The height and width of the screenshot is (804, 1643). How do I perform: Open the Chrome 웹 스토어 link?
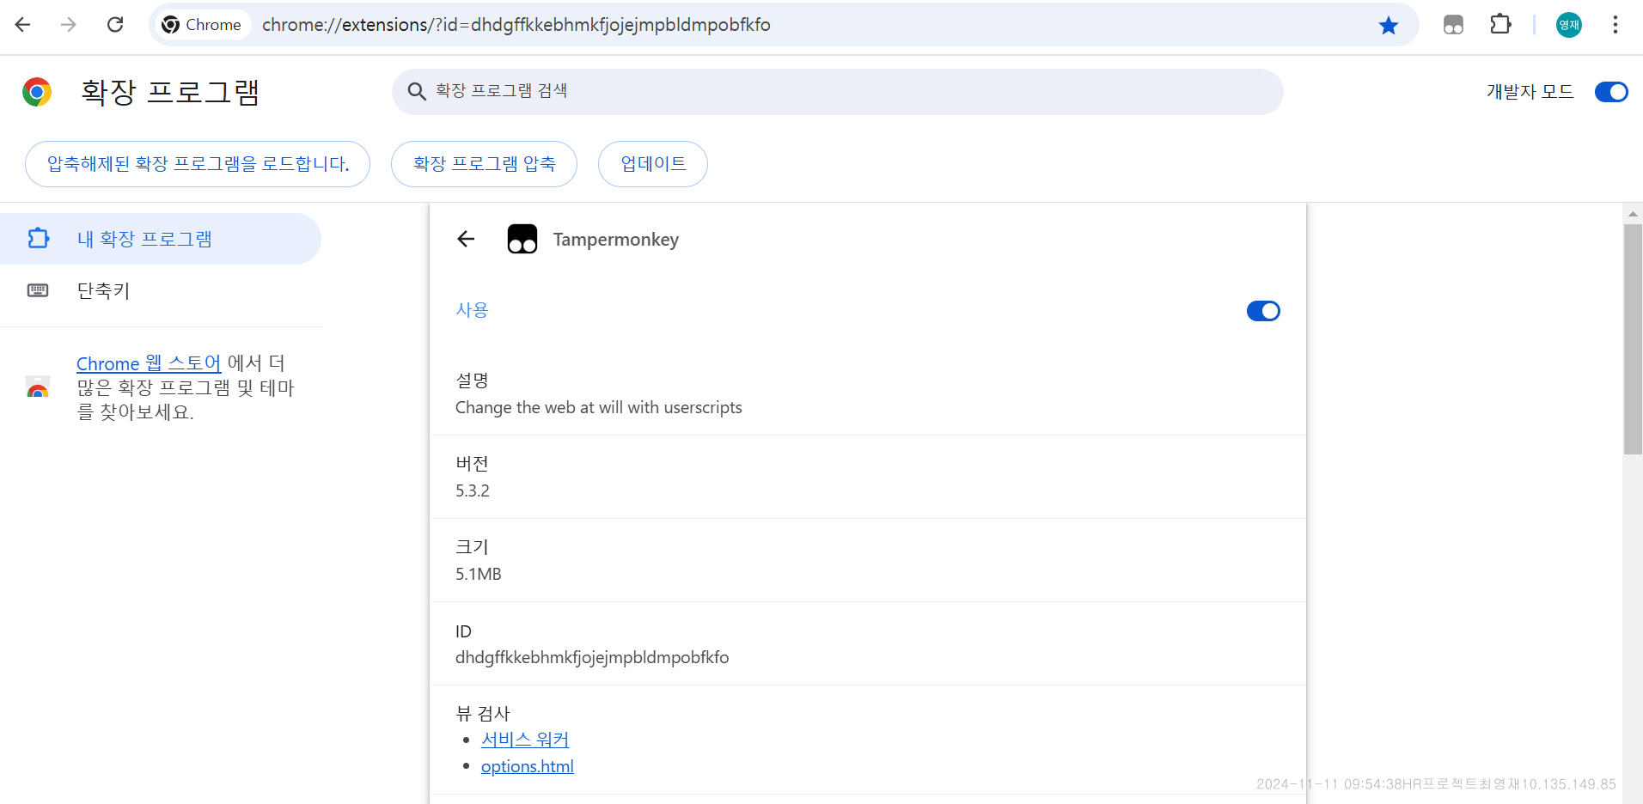coord(149,363)
